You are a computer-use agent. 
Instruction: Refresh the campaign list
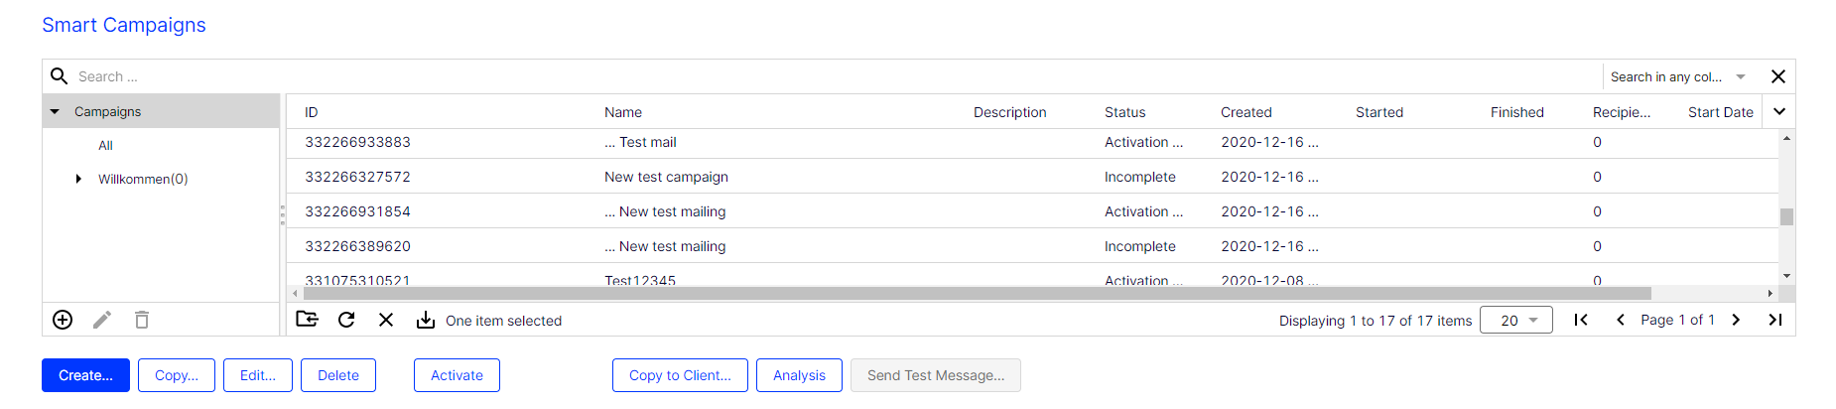[346, 320]
